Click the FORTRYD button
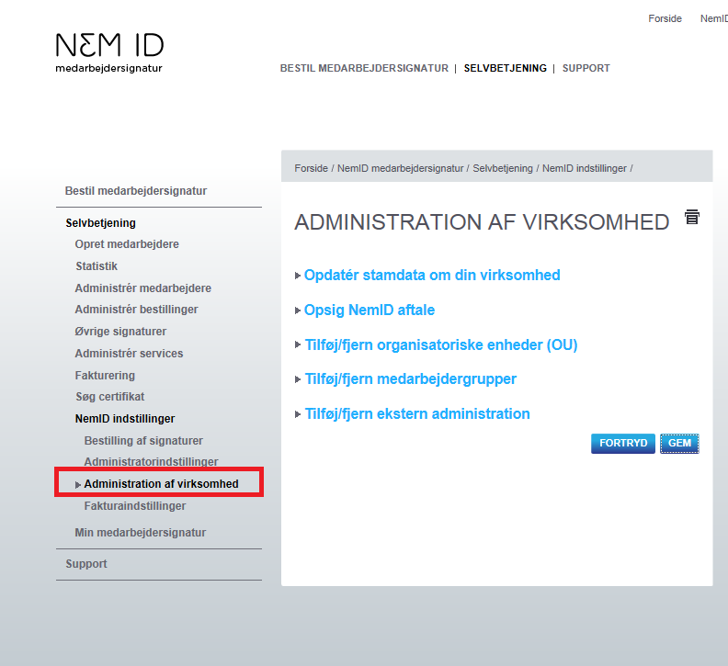Viewport: 728px width, 666px height. (x=623, y=443)
